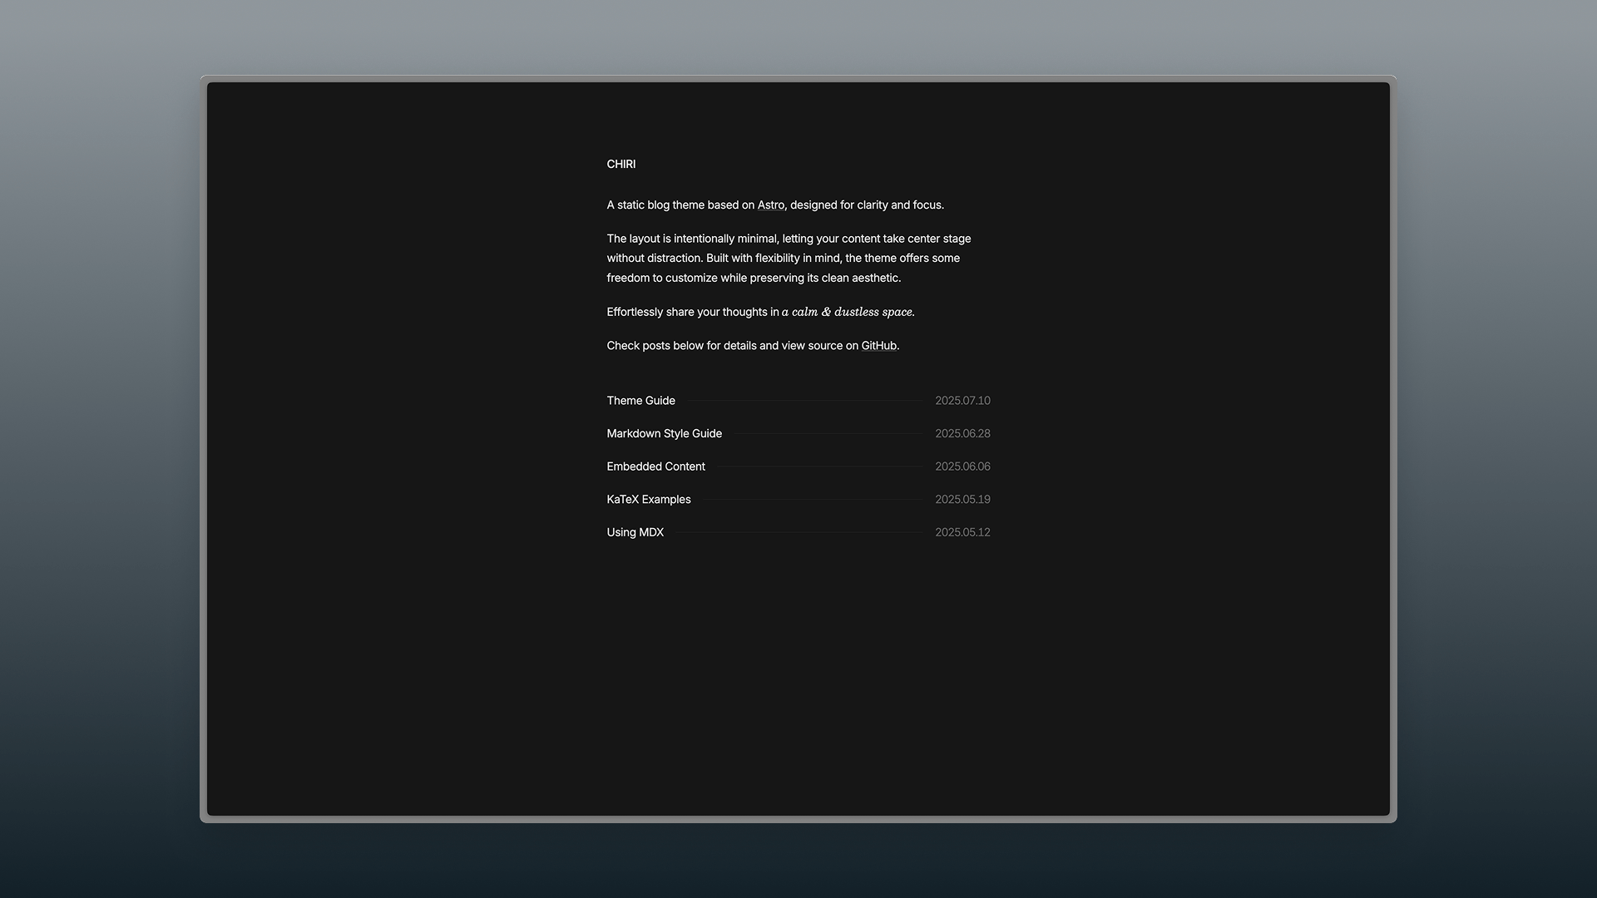Viewport: 1597px width, 898px height.
Task: Click the italic 'a calm & dustless space' text
Action: click(x=848, y=313)
